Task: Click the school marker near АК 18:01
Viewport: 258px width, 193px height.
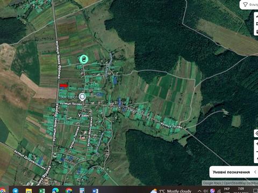Action: pos(82,97)
